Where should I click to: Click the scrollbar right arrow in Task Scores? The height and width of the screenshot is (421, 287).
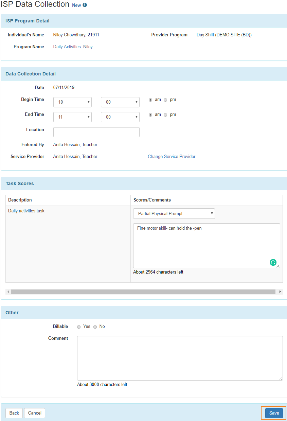tap(280, 292)
